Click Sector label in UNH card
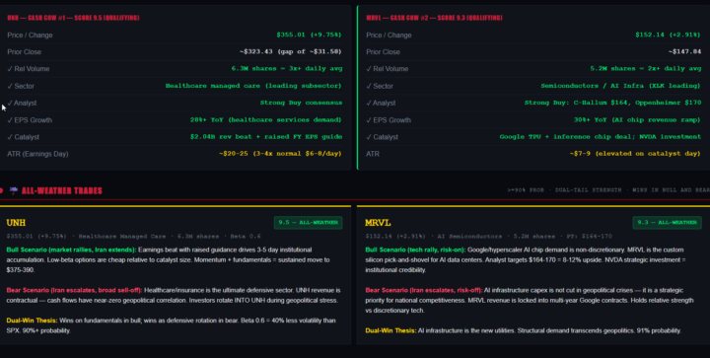710x358 pixels. click(21, 86)
